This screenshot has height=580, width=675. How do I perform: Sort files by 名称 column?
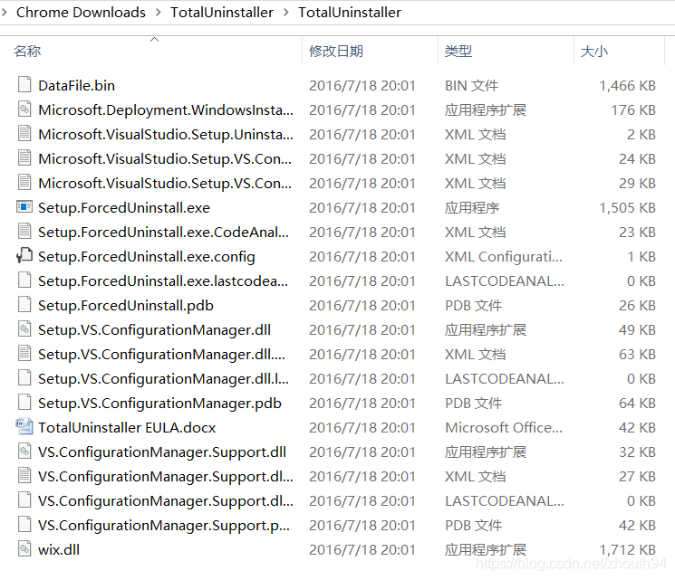[27, 52]
